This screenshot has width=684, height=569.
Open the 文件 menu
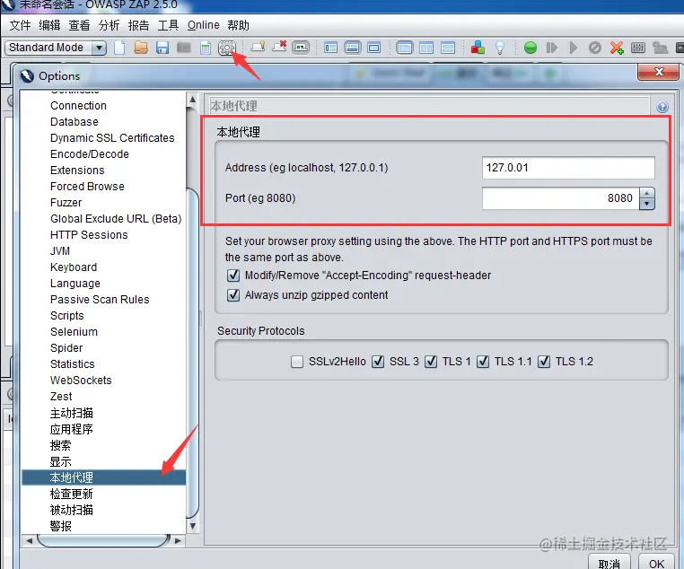tap(20, 25)
